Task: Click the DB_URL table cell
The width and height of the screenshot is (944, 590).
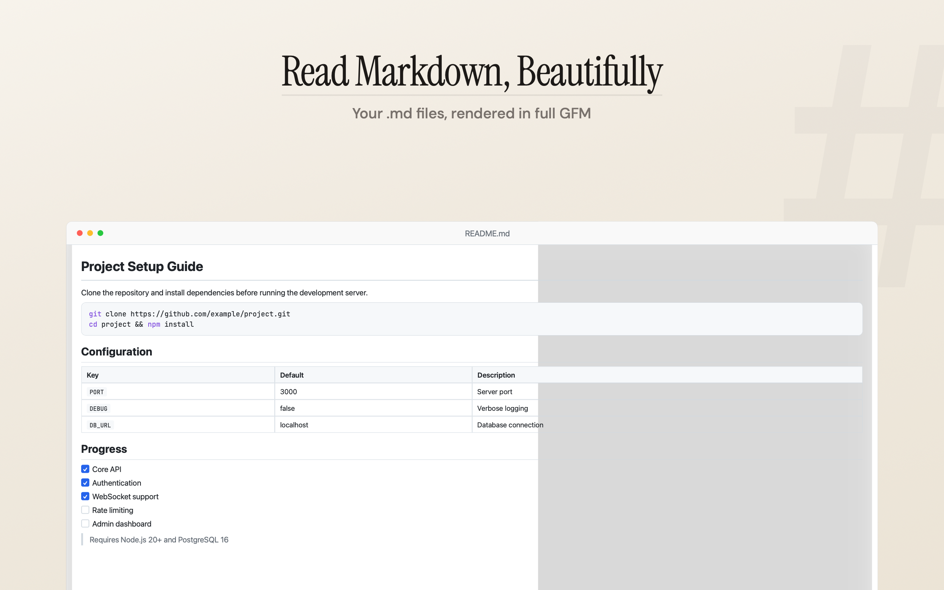Action: 100,425
